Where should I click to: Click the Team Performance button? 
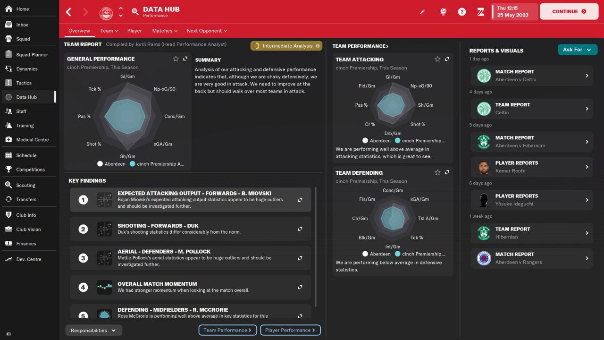click(x=228, y=330)
